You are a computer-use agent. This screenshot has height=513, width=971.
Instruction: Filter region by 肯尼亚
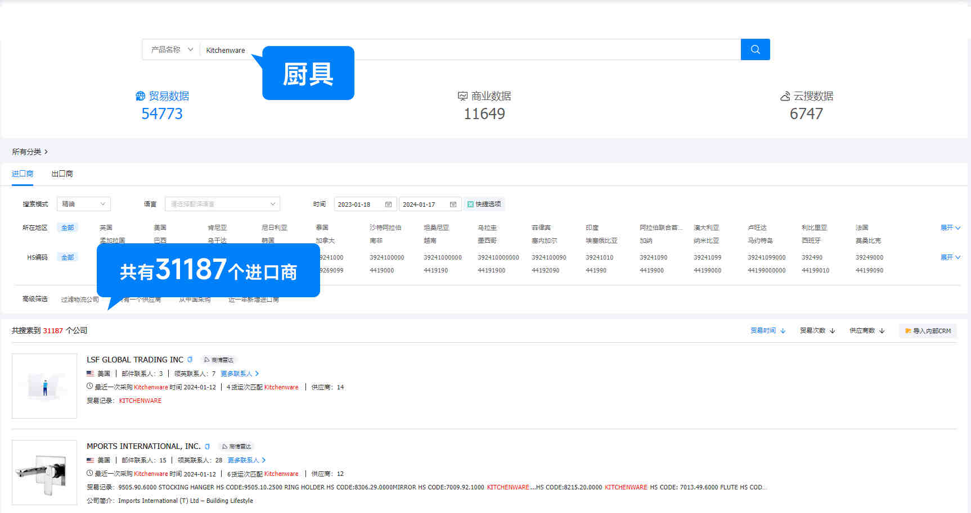(x=217, y=228)
